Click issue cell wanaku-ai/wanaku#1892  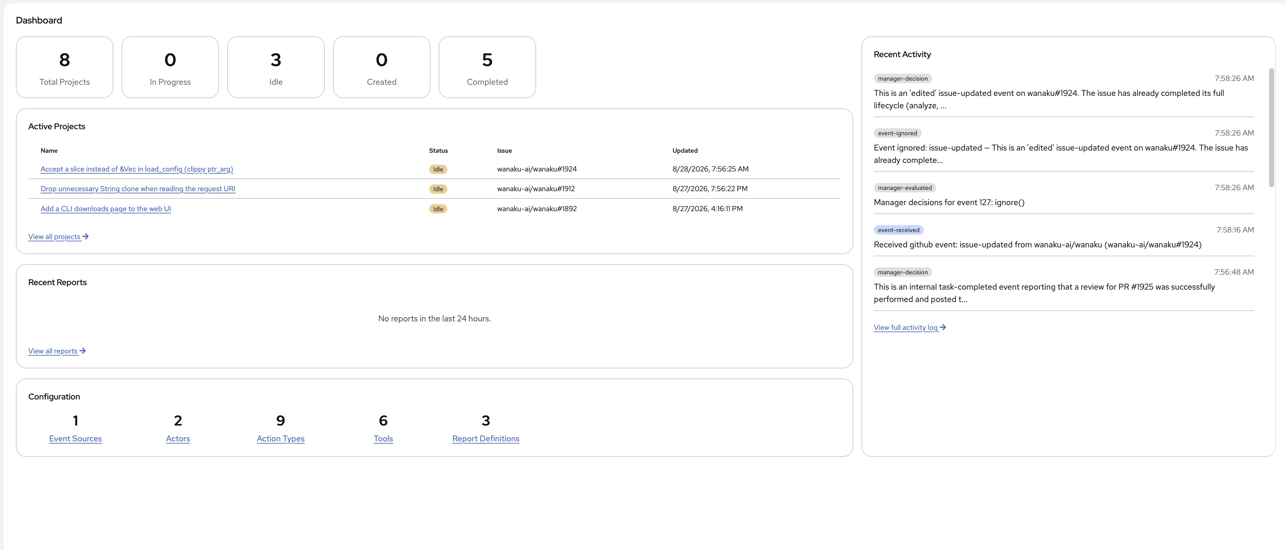click(x=537, y=209)
